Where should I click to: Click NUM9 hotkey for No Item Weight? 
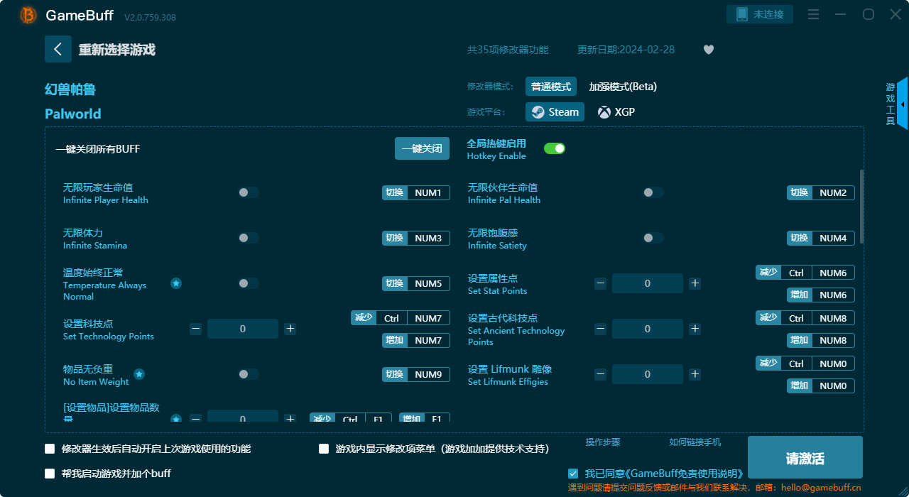[416, 374]
